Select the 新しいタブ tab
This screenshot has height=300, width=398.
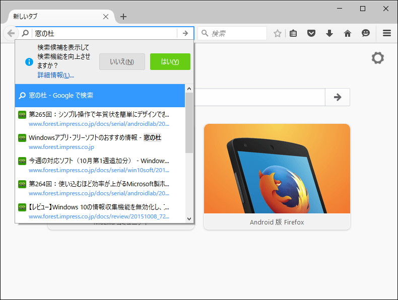pyautogui.click(x=60, y=17)
